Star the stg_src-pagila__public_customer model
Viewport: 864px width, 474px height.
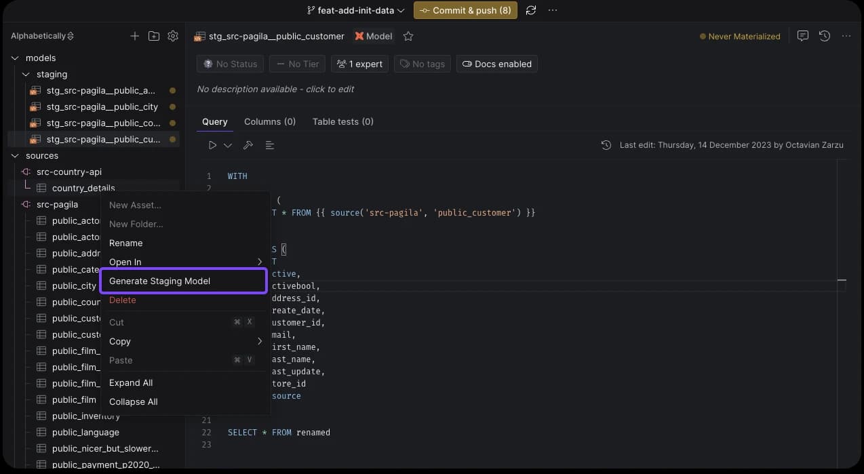pyautogui.click(x=408, y=36)
